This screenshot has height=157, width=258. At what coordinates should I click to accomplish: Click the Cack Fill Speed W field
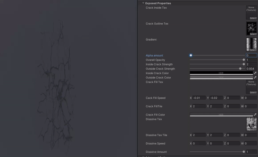(x=250, y=98)
